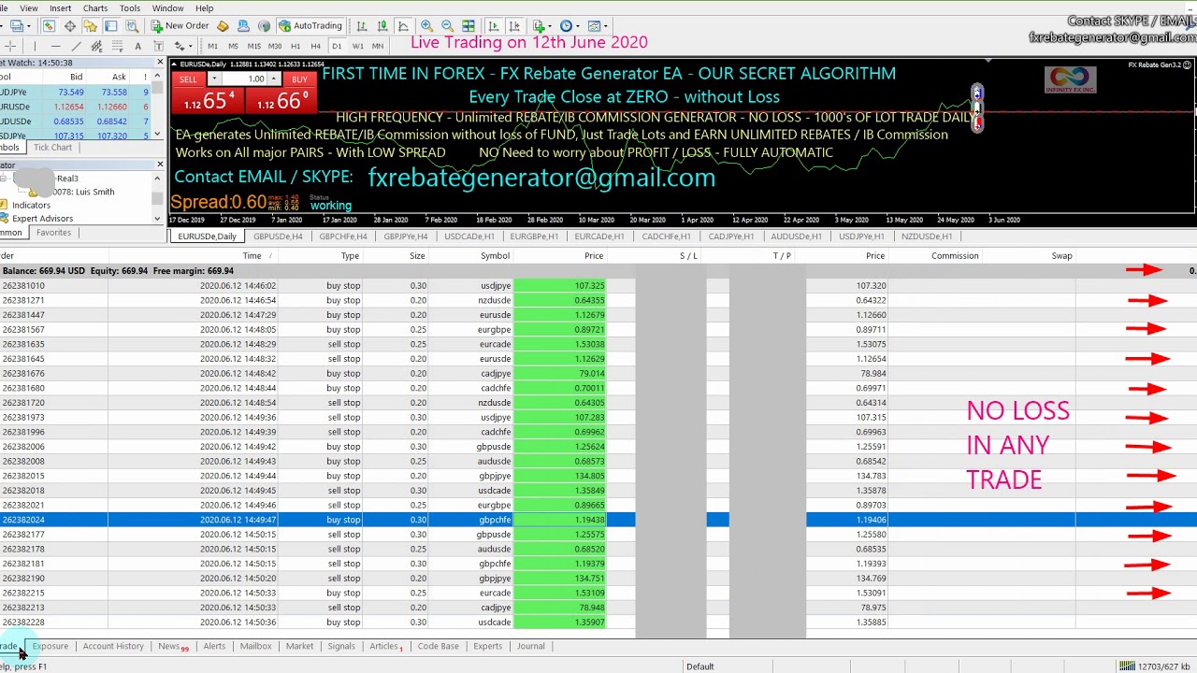This screenshot has width=1197, height=673.
Task: Switch chart to bar chart
Action: click(362, 25)
